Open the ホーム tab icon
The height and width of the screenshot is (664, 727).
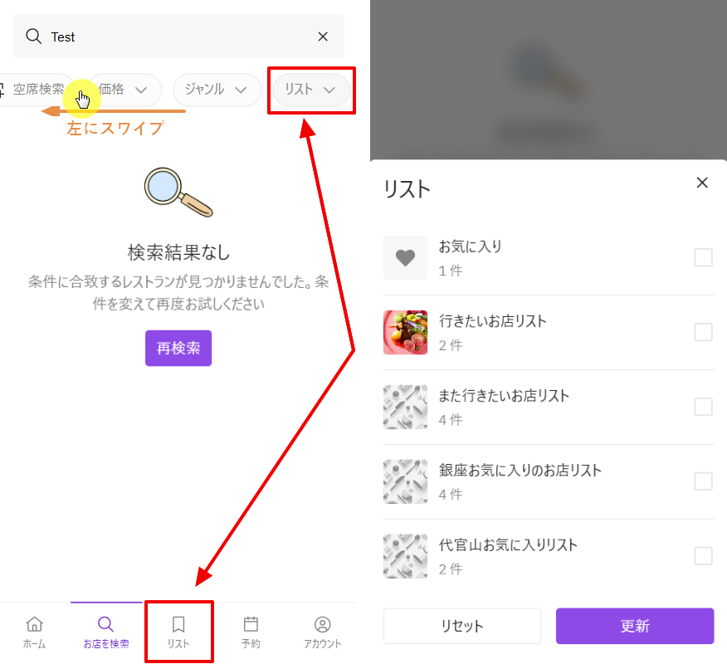click(x=34, y=624)
